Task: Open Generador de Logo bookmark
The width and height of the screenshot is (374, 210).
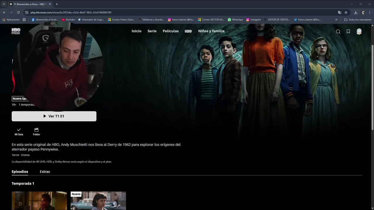Action: [91, 20]
